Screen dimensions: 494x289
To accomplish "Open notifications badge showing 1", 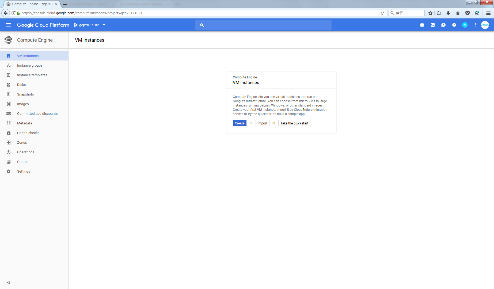I will coord(465,25).
